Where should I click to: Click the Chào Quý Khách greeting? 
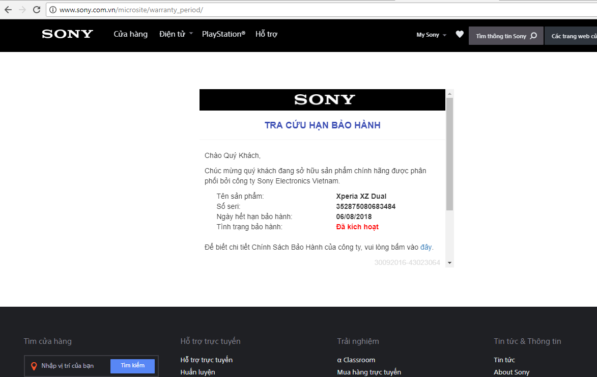[233, 155]
